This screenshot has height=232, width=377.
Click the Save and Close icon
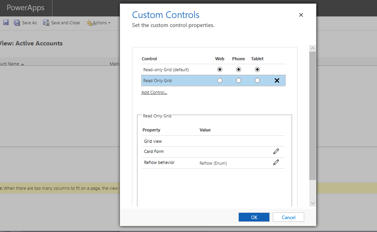46,23
